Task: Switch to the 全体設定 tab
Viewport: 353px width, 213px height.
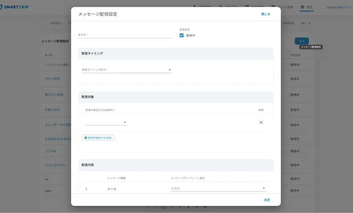Action: click(x=55, y=23)
